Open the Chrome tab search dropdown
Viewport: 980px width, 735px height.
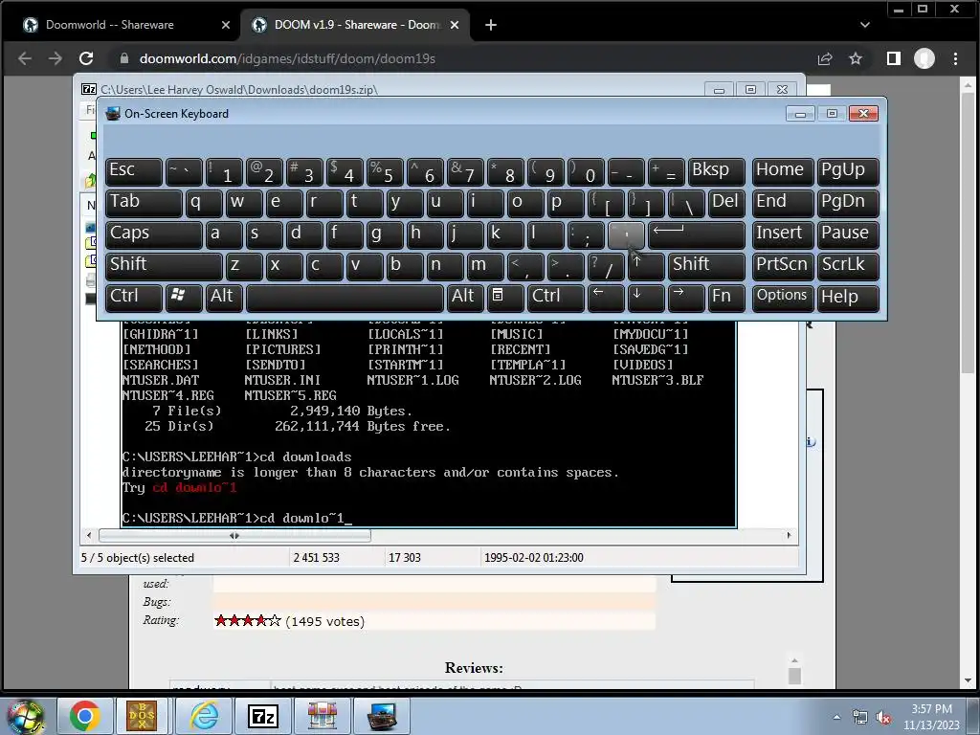click(x=865, y=25)
